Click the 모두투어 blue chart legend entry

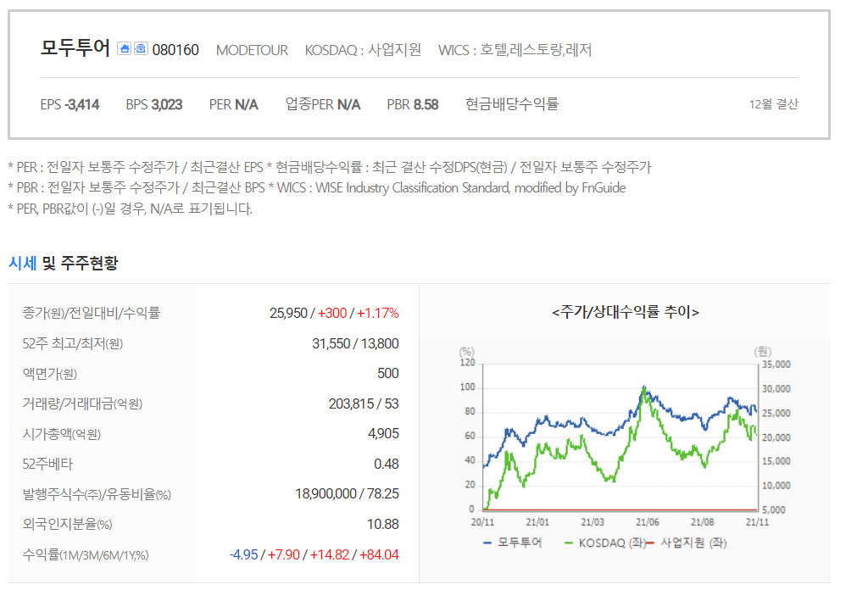(x=513, y=543)
